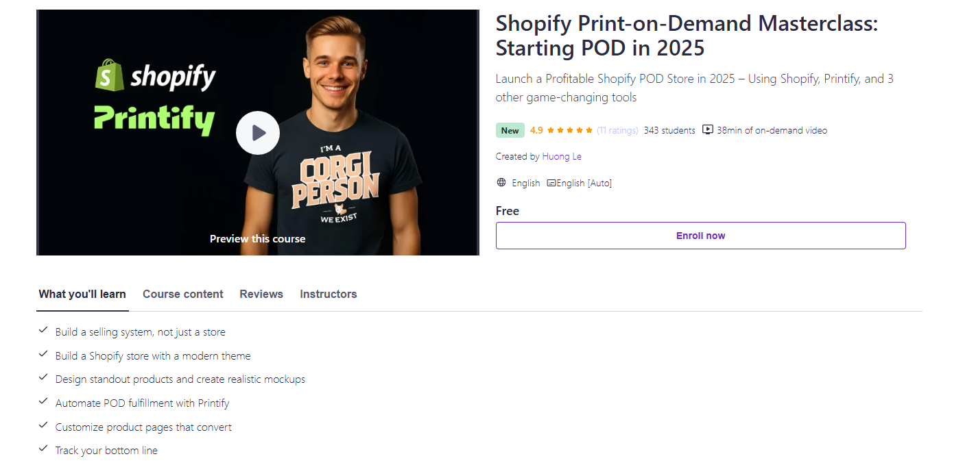The height and width of the screenshot is (476, 976).
Task: Click the star rating icons
Action: coord(570,130)
